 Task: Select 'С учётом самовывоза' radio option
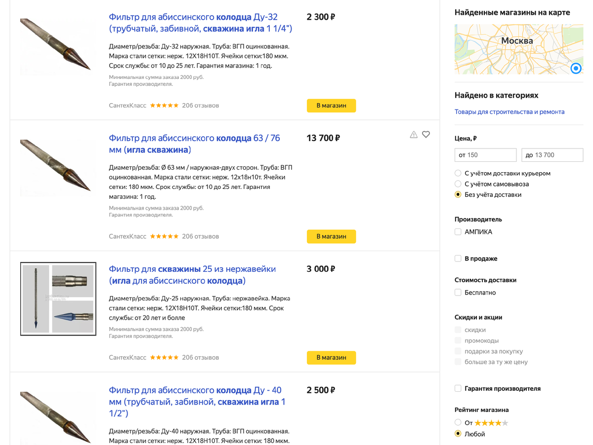458,184
